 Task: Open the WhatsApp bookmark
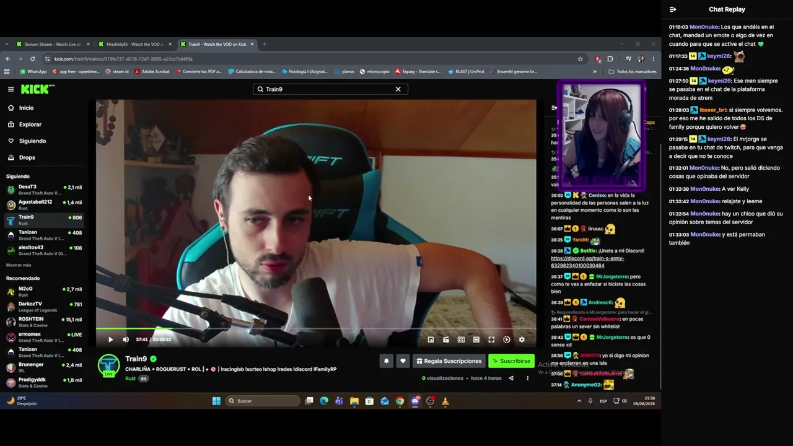click(33, 72)
